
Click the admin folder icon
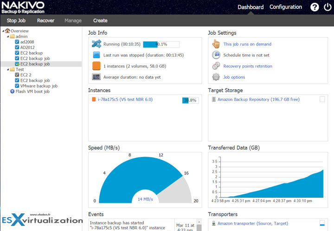point(13,36)
